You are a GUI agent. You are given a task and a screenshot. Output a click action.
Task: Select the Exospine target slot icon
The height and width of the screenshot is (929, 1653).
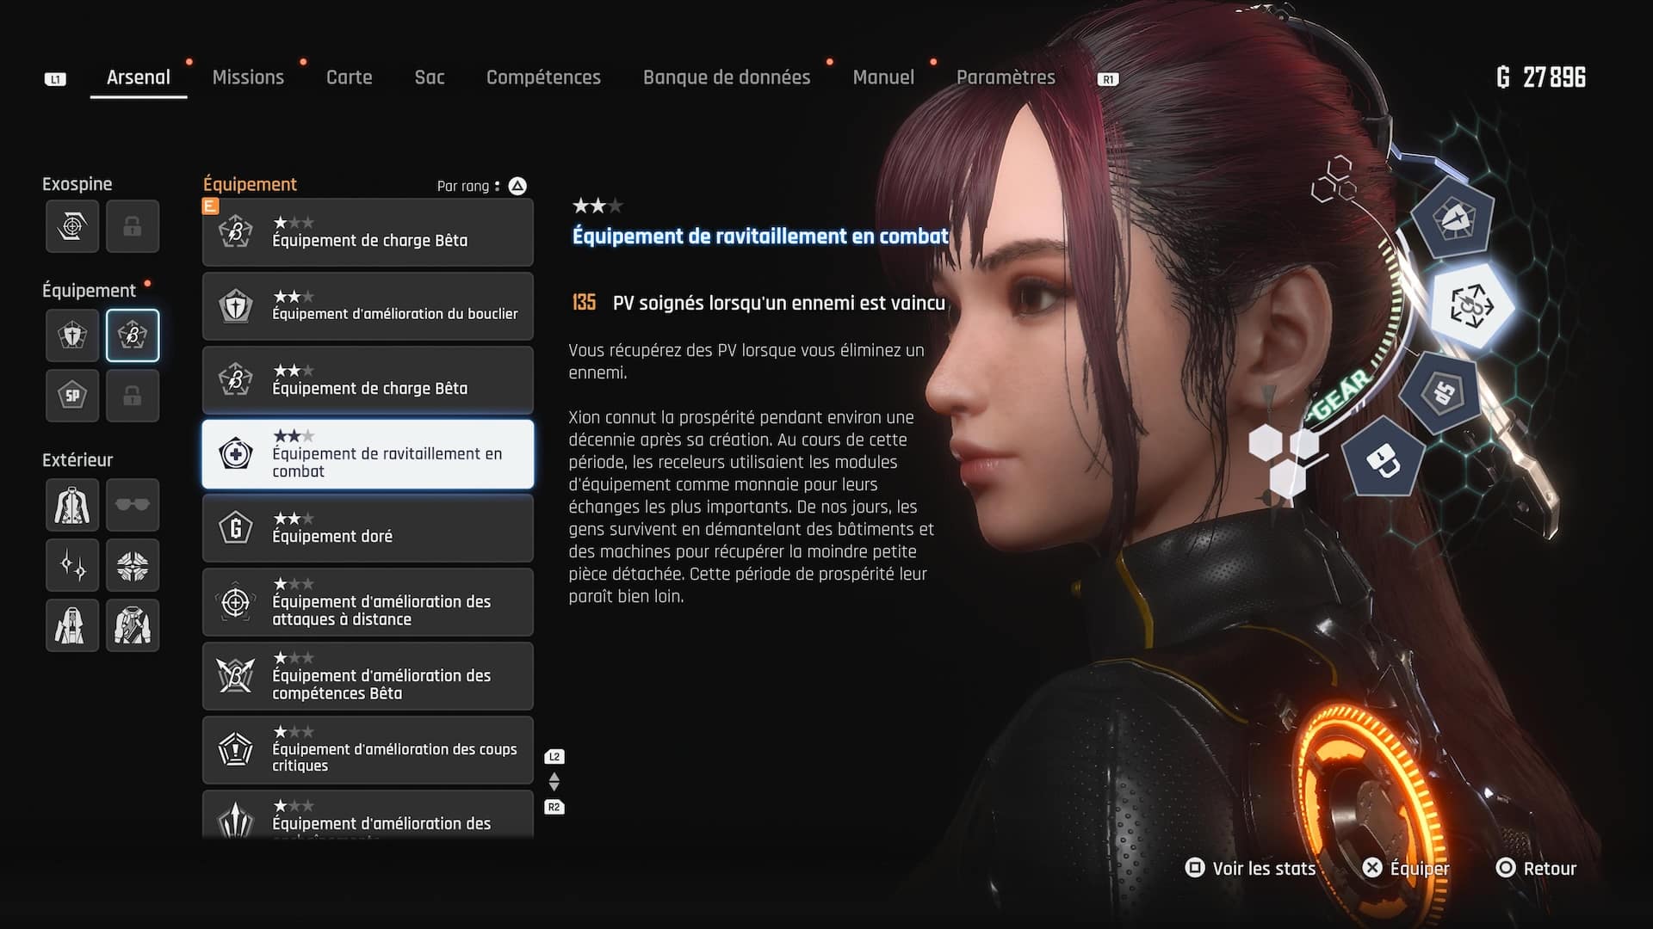(x=72, y=226)
